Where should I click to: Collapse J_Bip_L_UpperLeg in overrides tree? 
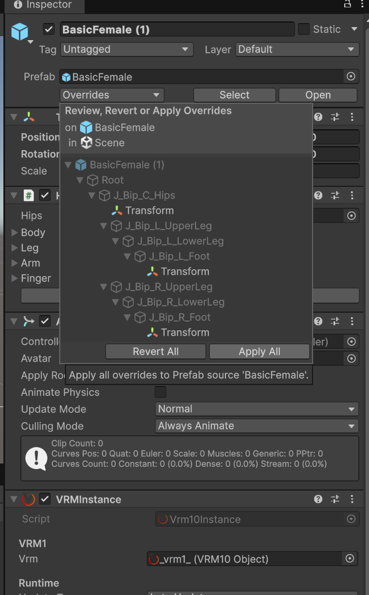tap(103, 226)
